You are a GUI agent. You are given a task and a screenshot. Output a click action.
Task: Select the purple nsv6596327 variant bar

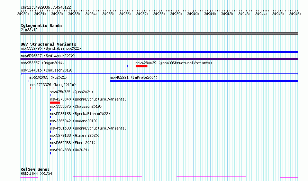(x=159, y=59)
